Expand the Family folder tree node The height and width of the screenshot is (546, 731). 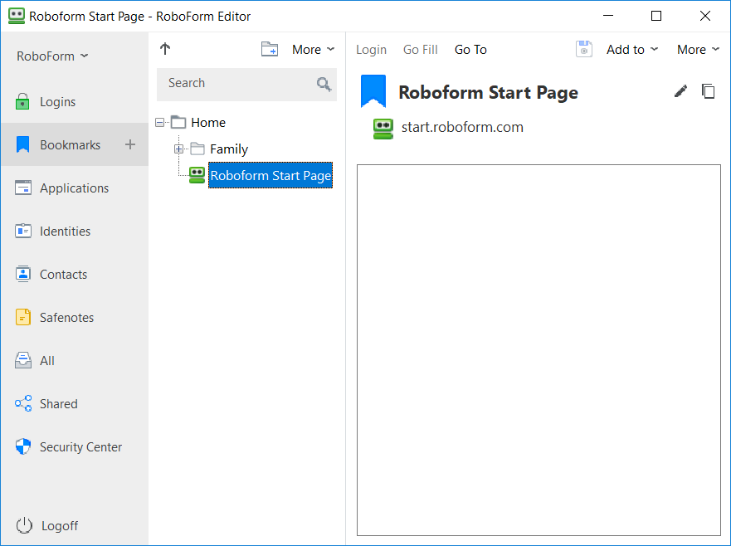(x=178, y=149)
